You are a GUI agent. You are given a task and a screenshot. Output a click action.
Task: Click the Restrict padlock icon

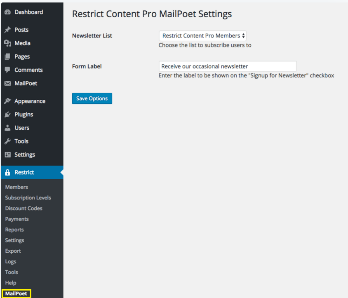pyautogui.click(x=7, y=172)
